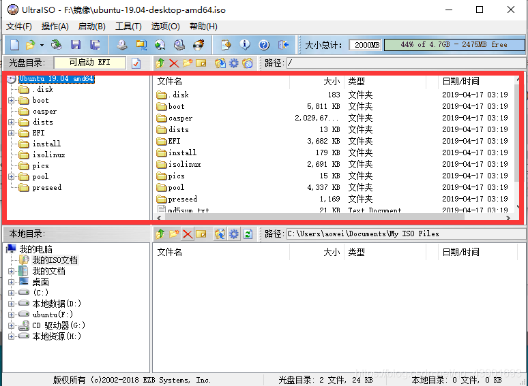Sort disc list by 文件名 column
528x386 pixels.
222,81
